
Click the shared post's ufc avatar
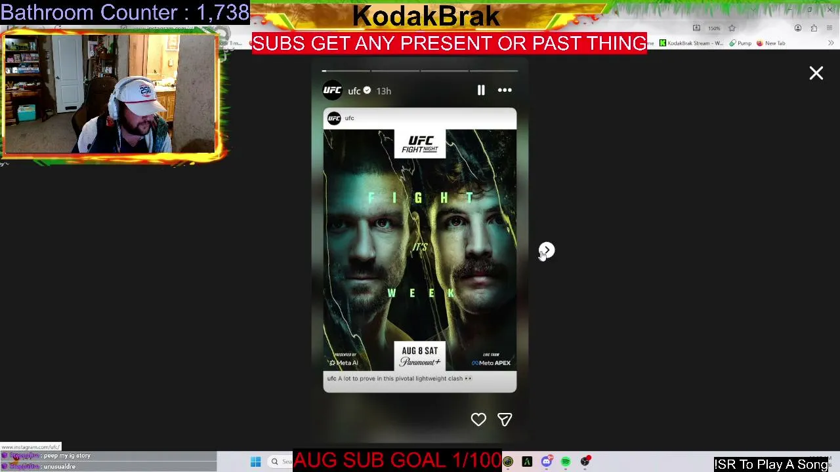click(334, 119)
